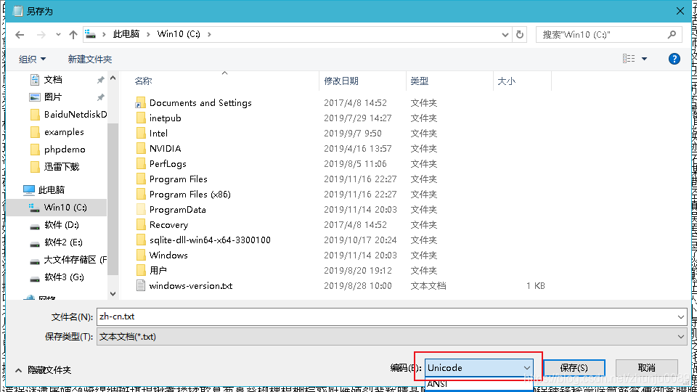This screenshot has height=392, width=697.
Task: Expand chevron after Win10 (C:) breadcrumb
Action: [x=209, y=34]
